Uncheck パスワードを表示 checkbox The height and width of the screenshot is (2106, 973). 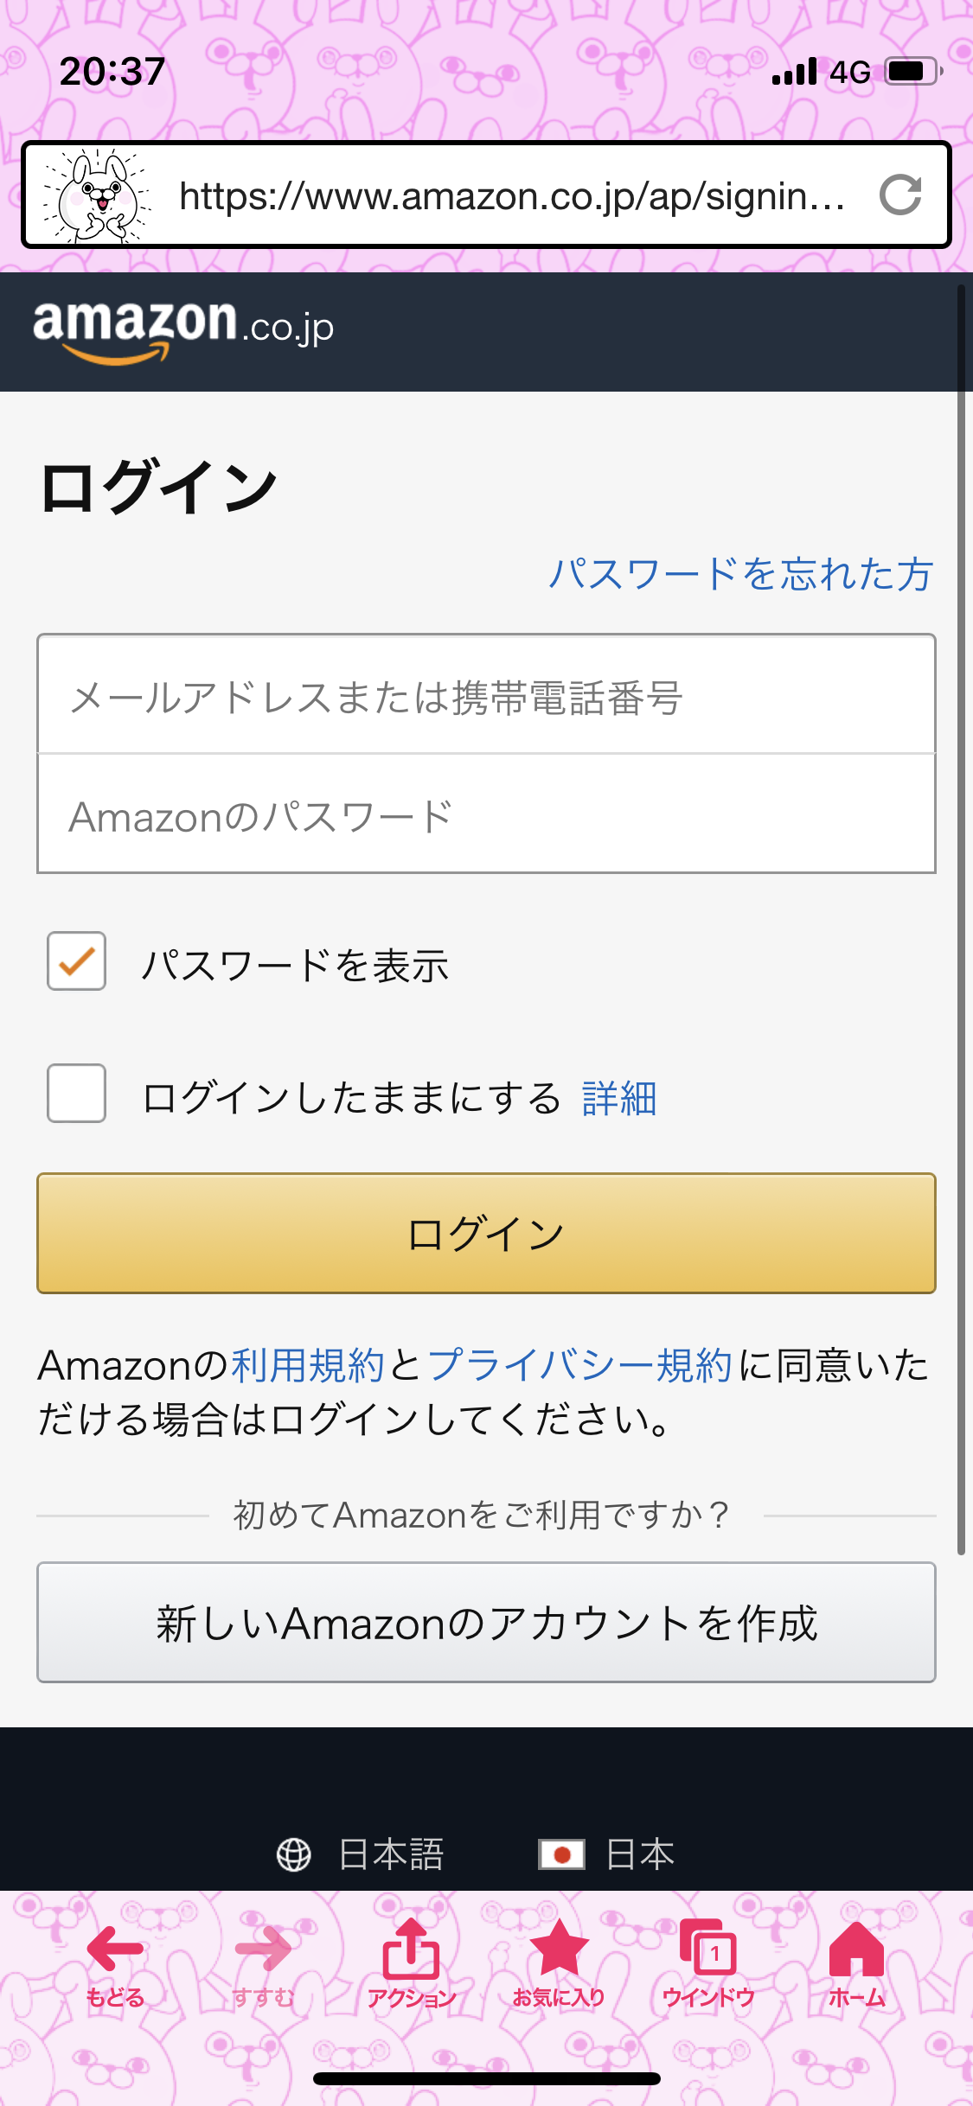[x=77, y=961]
